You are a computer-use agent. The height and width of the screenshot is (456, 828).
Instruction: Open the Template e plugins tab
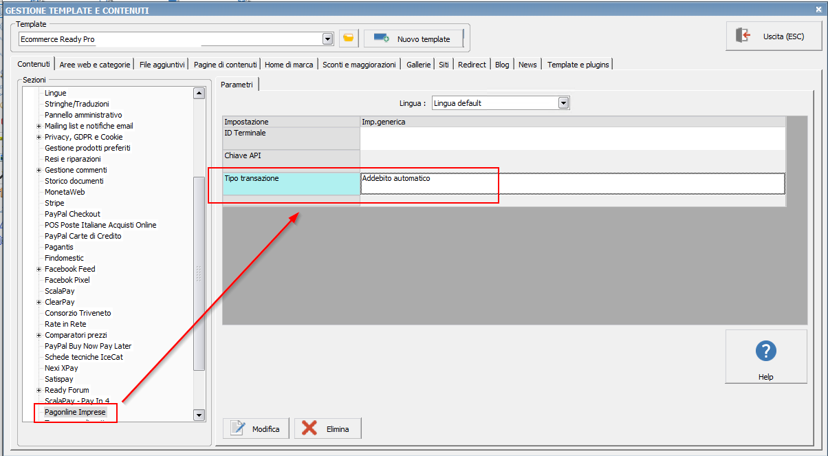click(x=577, y=65)
